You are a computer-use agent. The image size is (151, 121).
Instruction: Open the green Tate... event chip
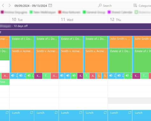point(5,82)
